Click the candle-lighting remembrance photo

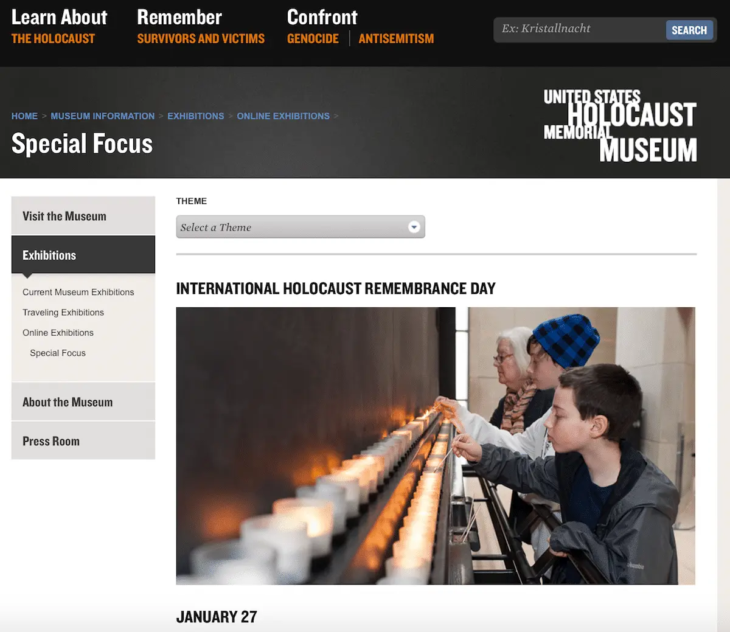tap(436, 446)
